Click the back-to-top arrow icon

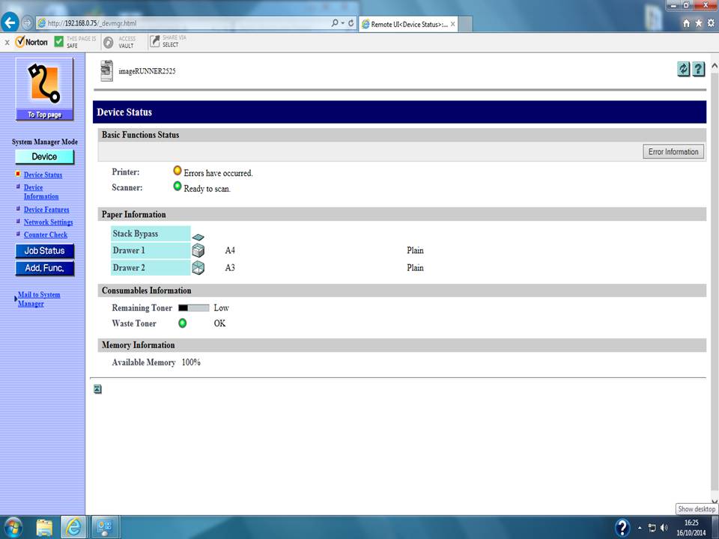point(97,389)
